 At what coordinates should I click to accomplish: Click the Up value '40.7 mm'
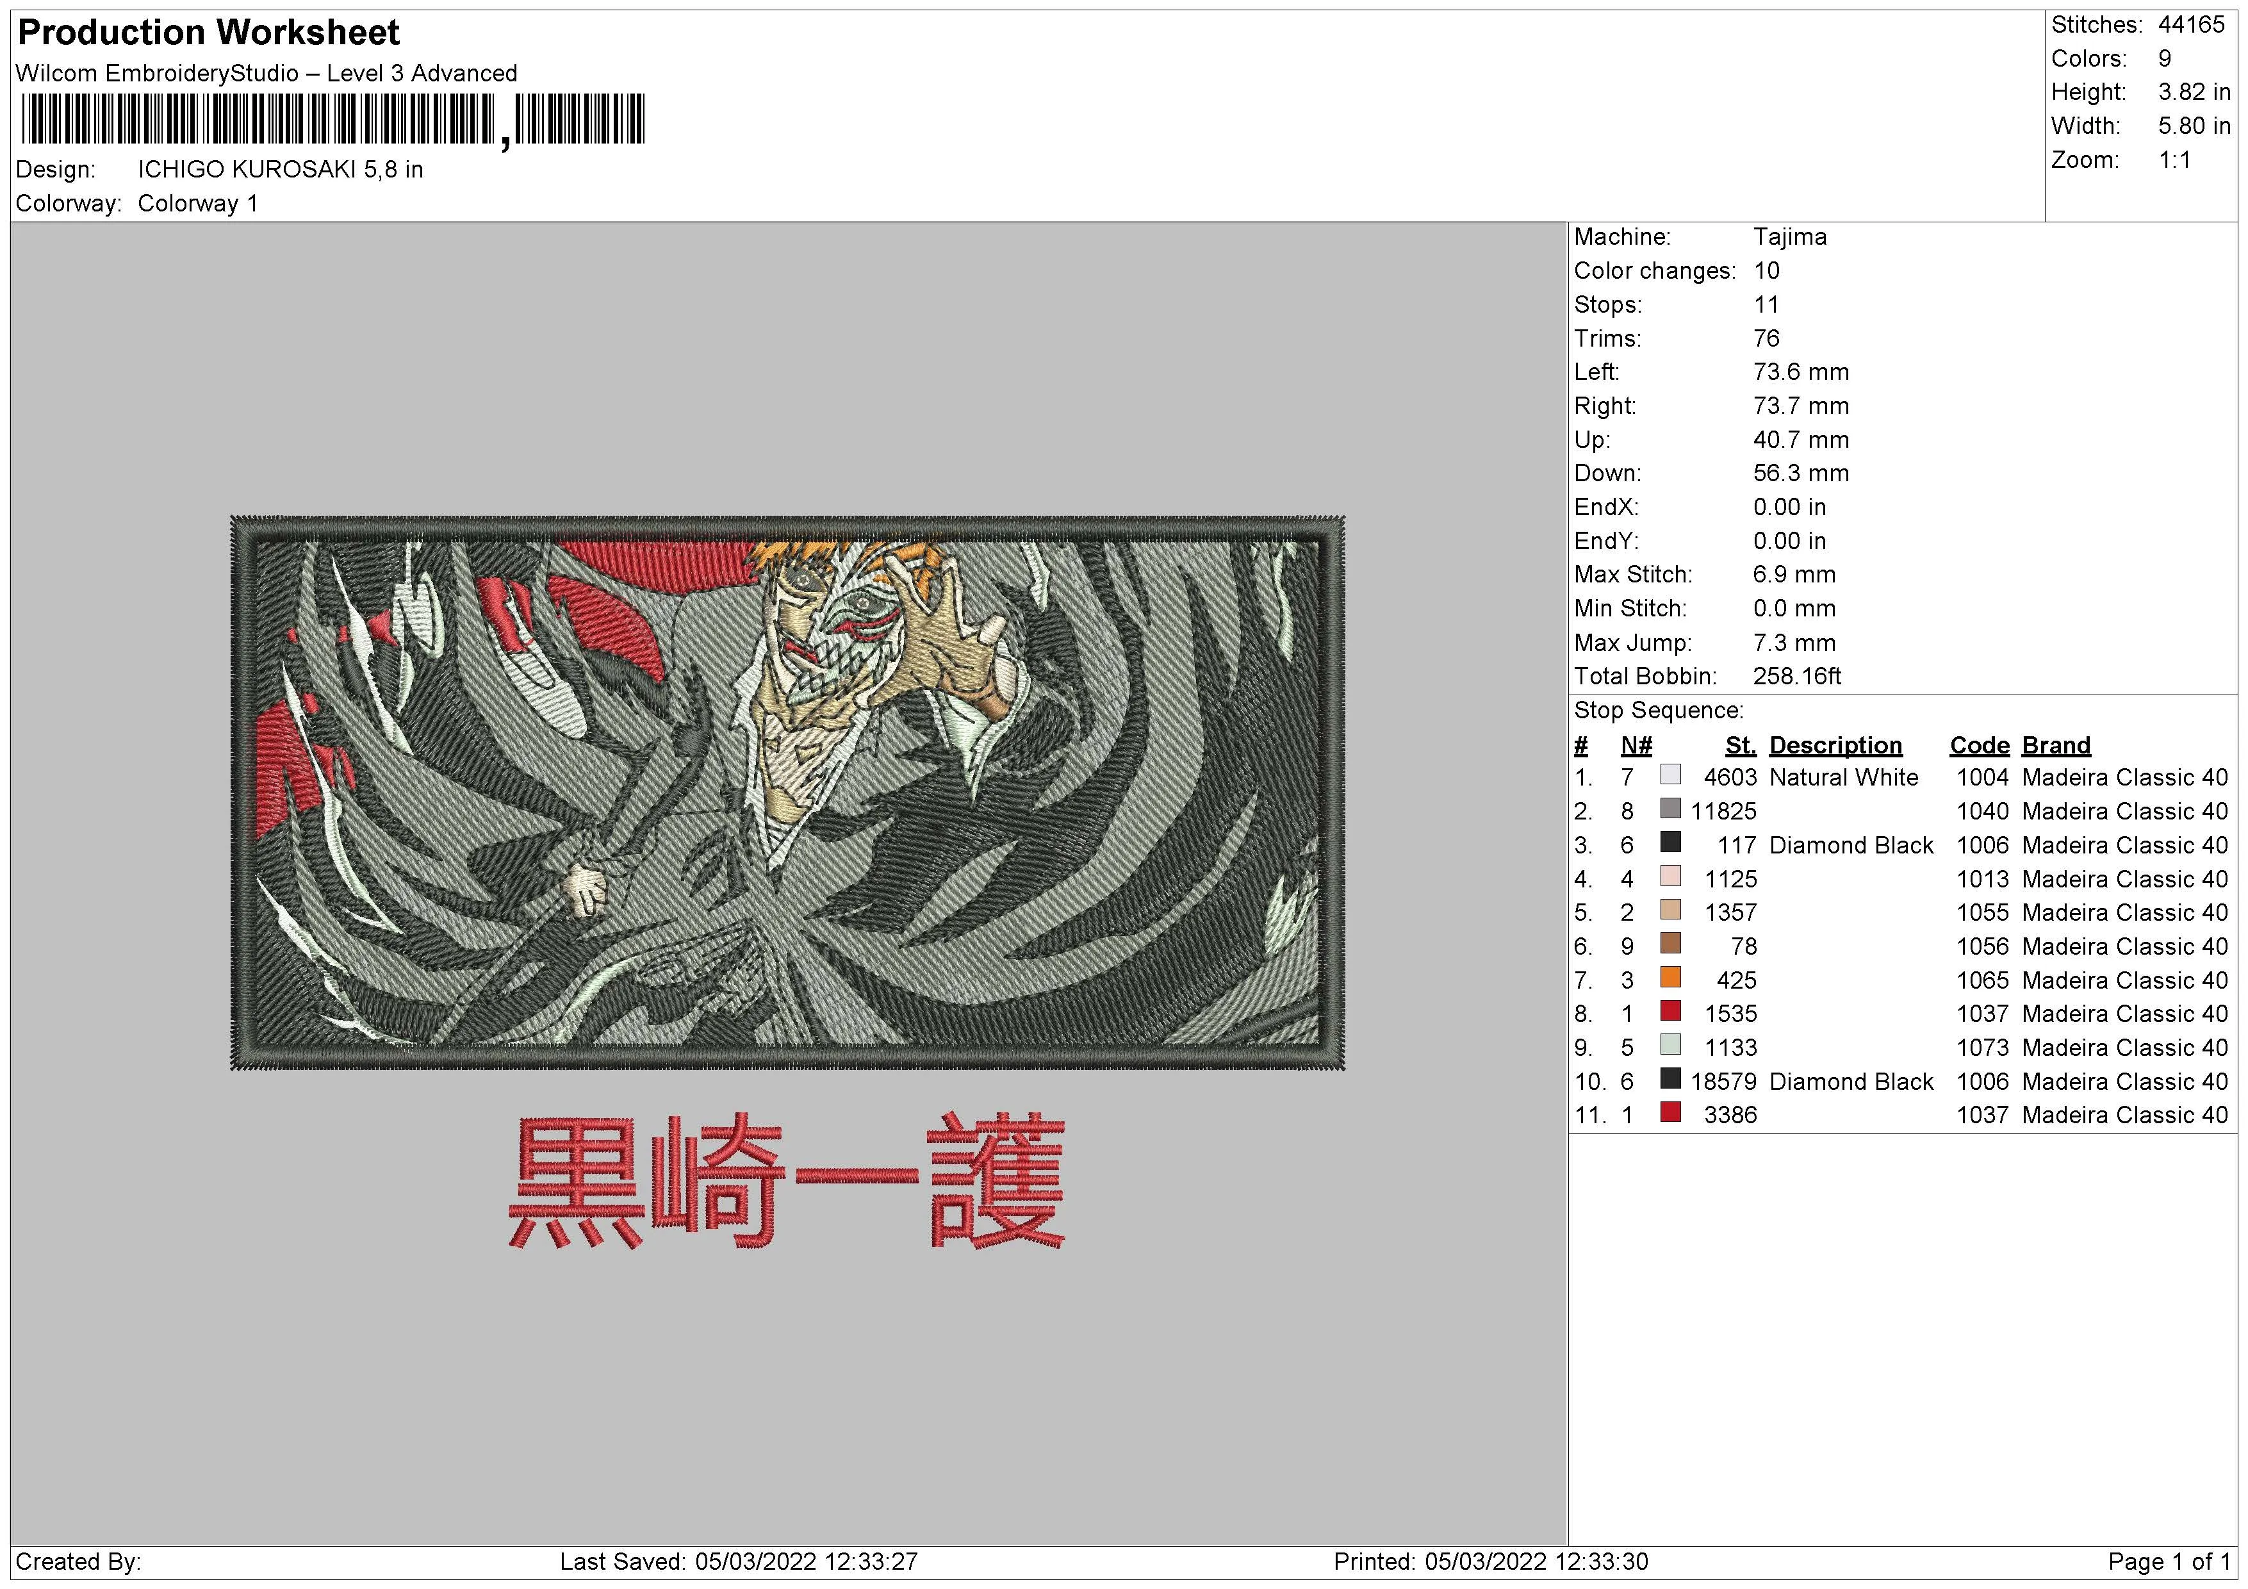(x=1801, y=440)
